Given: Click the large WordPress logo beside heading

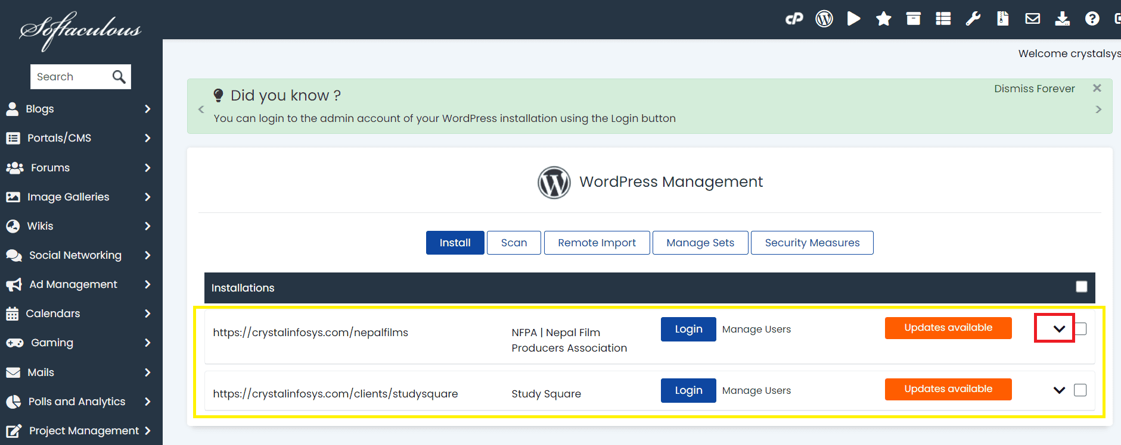Looking at the screenshot, I should pyautogui.click(x=554, y=182).
